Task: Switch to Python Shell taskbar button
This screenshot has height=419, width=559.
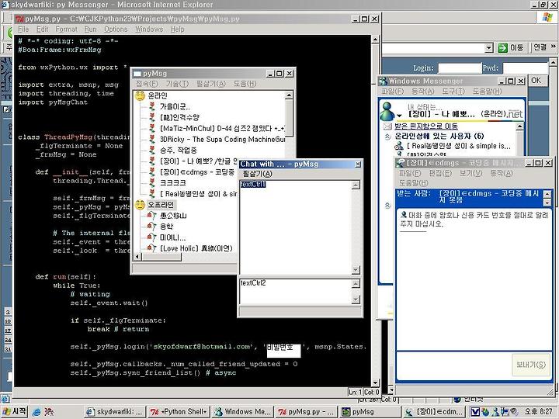Action: tap(179, 412)
